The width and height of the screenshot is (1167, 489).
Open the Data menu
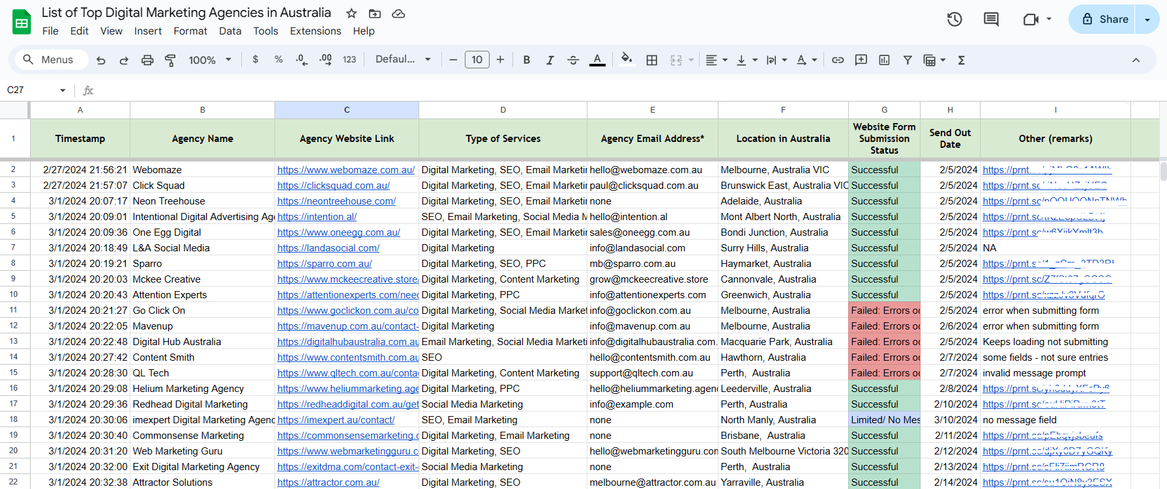coord(230,31)
